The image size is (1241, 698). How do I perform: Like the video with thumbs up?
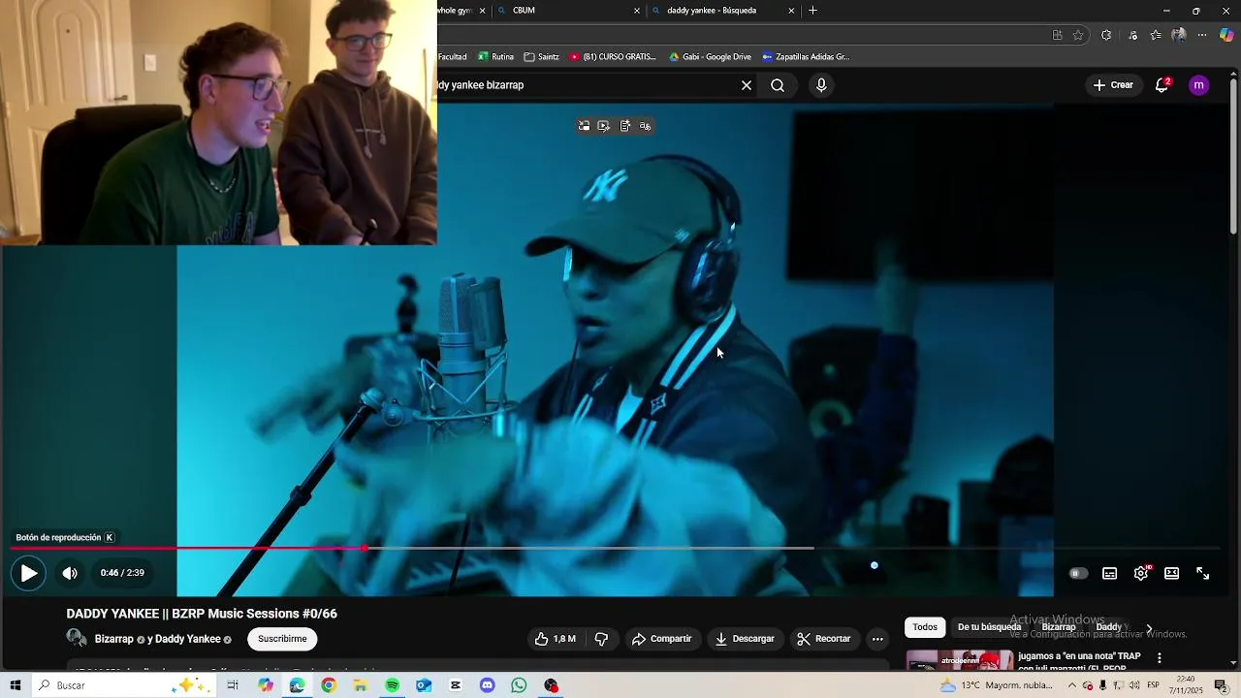click(555, 639)
